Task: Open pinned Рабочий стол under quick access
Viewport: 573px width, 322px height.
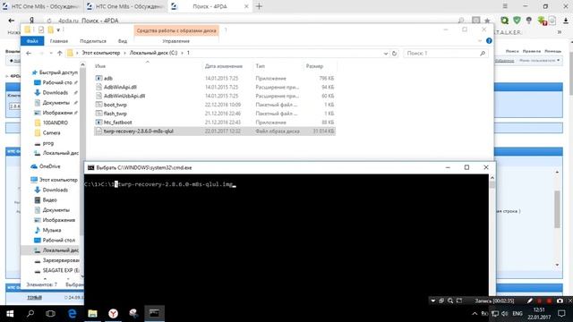Action: tap(56, 82)
